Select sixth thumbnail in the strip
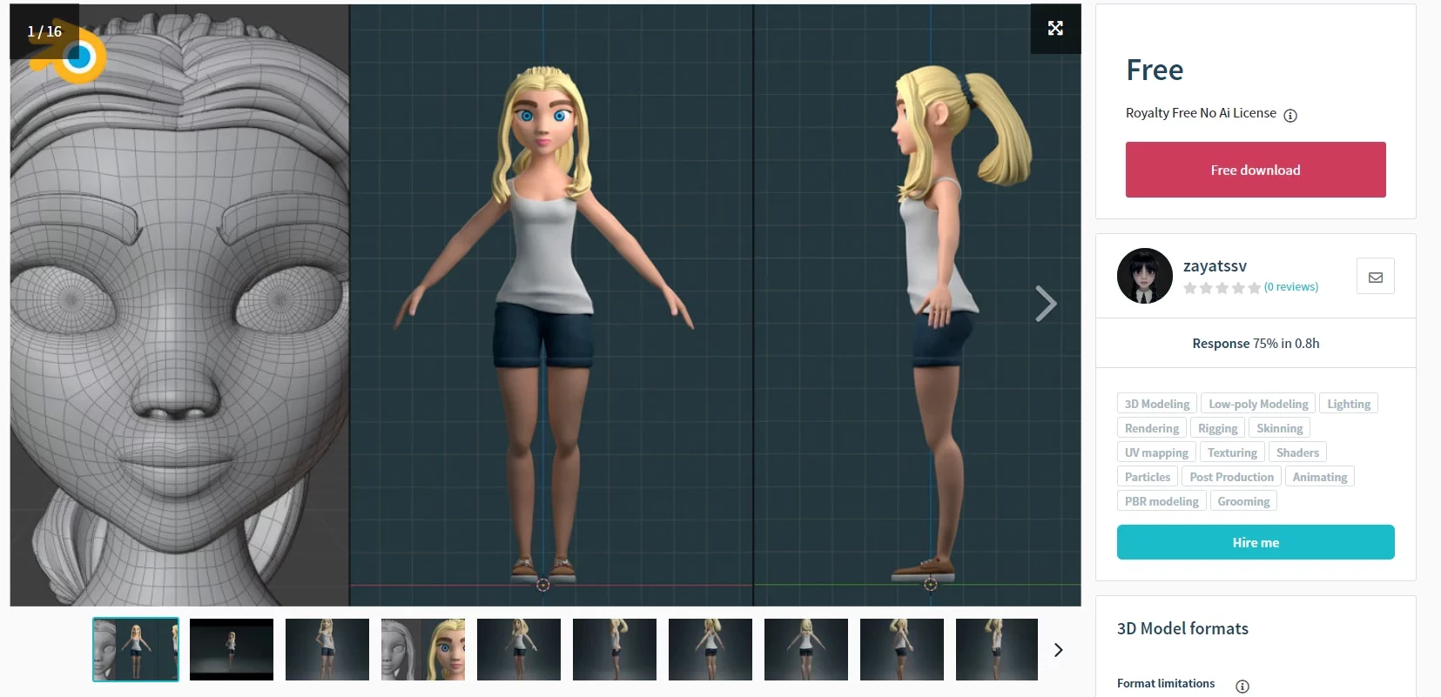 point(615,649)
